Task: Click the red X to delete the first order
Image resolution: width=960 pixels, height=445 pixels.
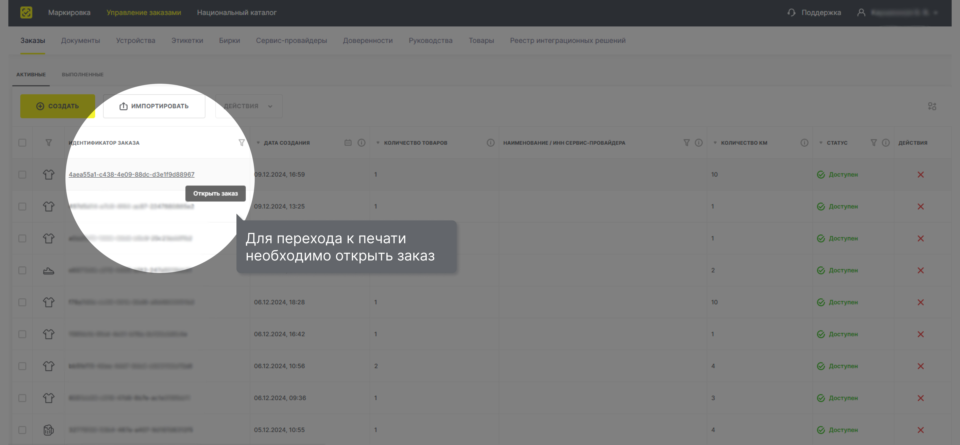Action: tap(921, 174)
